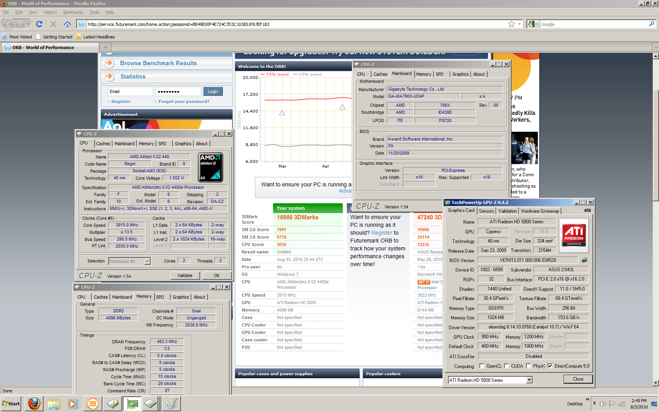Click the ATI Radeon logo in GPU-Z
The width and height of the screenshot is (659, 412).
click(x=574, y=235)
